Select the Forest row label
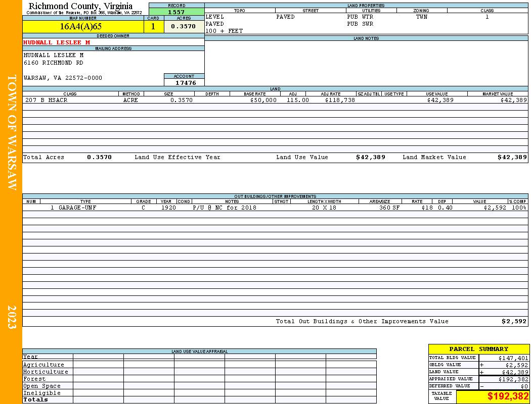Screen dimensions: 531x404 (x=34, y=379)
